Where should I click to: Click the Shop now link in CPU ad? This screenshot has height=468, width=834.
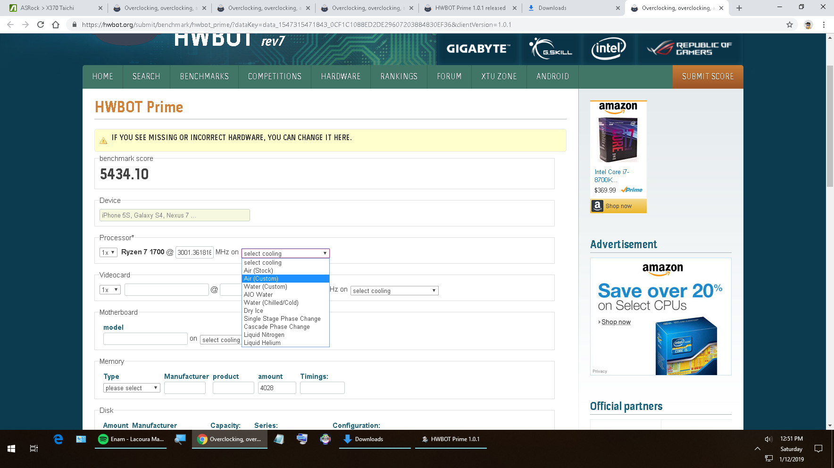point(616,322)
